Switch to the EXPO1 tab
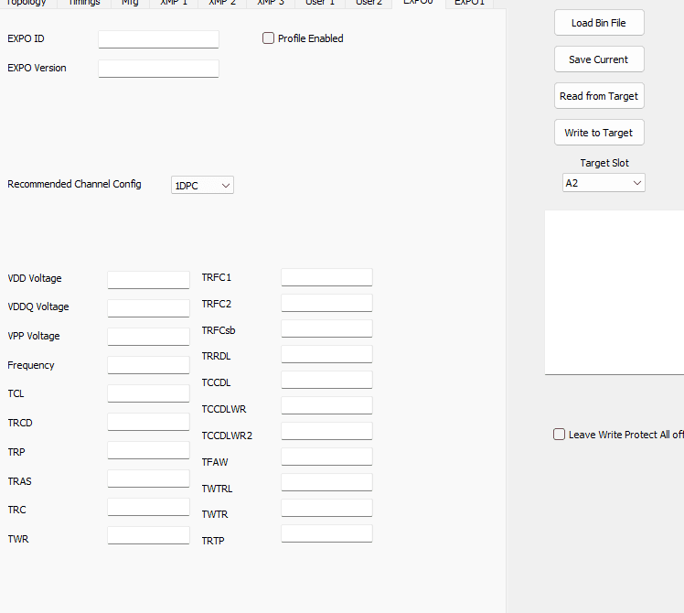 click(x=470, y=4)
